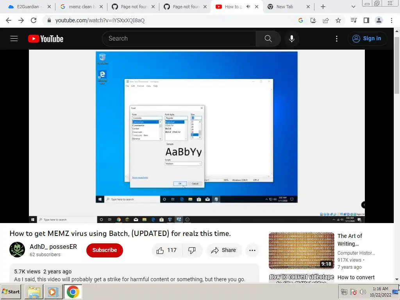Dislike the video with thumbs down
Image resolution: width=400 pixels, height=300 pixels.
tap(192, 250)
